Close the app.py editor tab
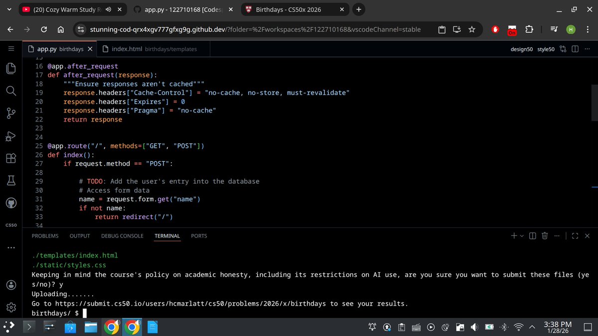The height and width of the screenshot is (336, 598). (x=90, y=49)
